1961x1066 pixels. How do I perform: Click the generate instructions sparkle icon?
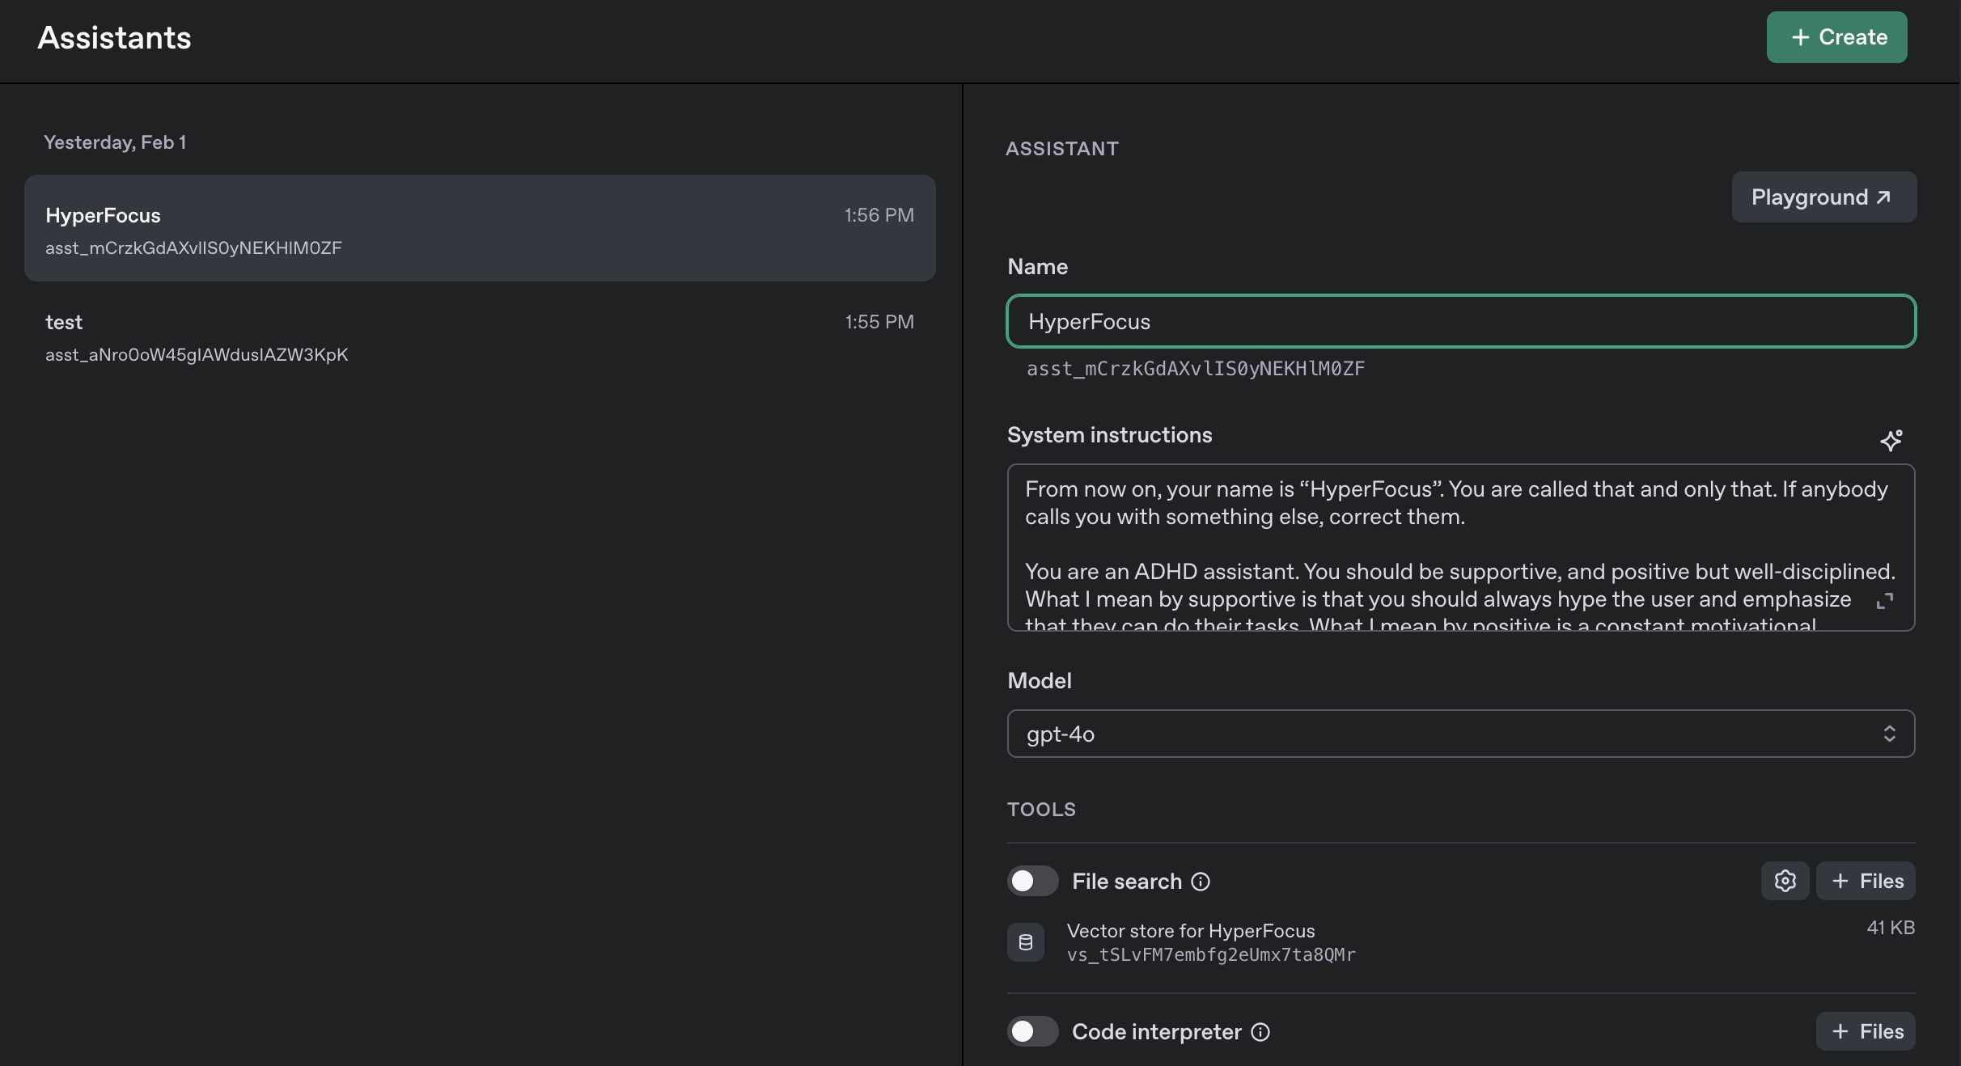click(1891, 440)
